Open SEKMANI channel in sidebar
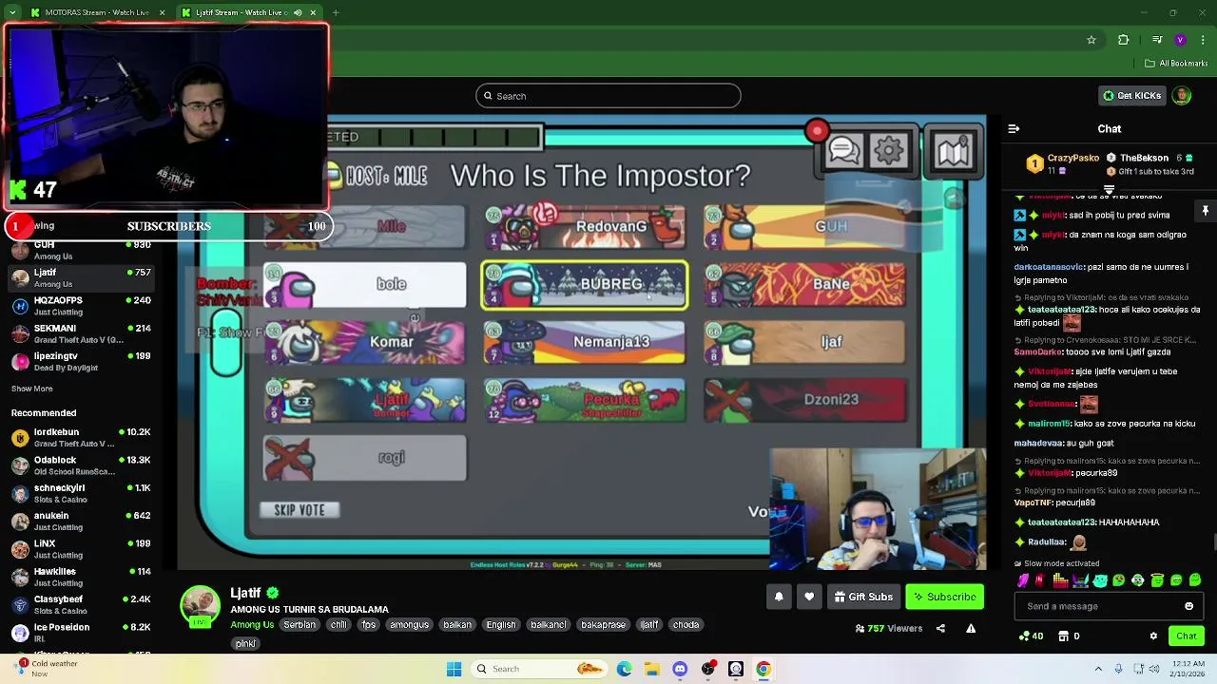Screen dimensions: 1217x684 click(x=82, y=333)
